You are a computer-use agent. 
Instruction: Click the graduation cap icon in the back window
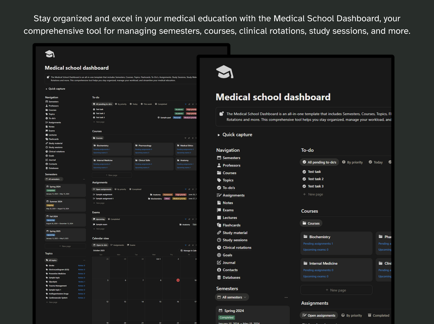50,54
